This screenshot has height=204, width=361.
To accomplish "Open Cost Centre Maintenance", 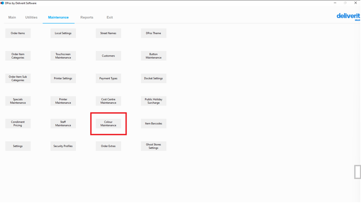I will (x=109, y=101).
